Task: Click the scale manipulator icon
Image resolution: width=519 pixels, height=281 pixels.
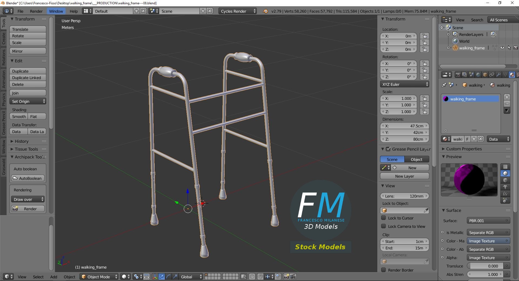Action: 175,277
